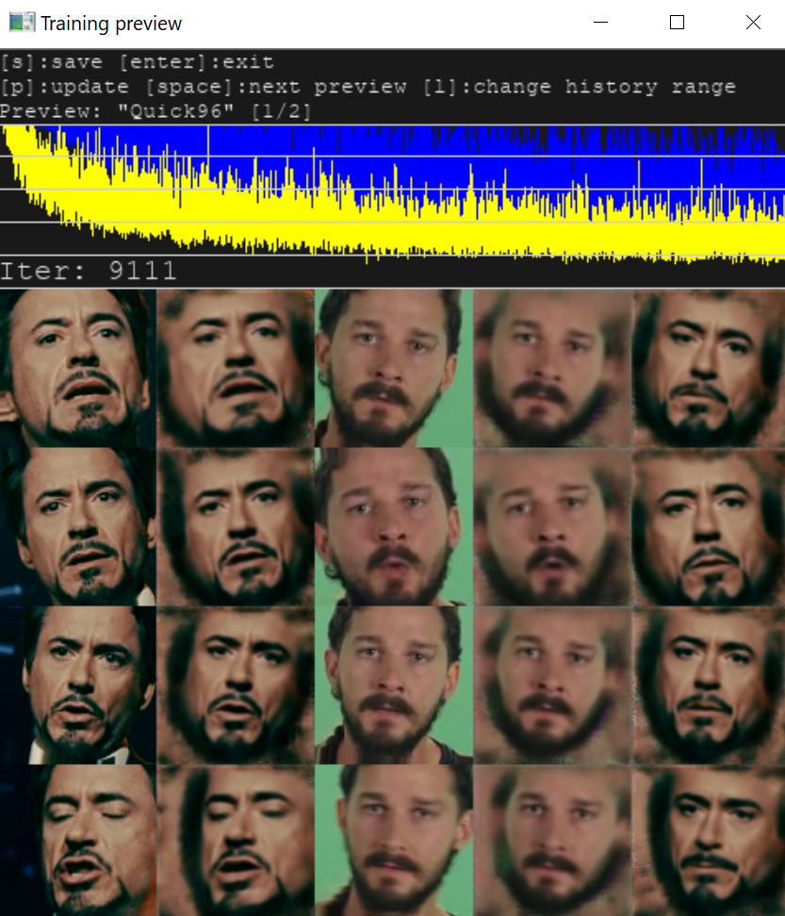Select the top-left Robert Downey Jr. source thumbnail

point(78,366)
